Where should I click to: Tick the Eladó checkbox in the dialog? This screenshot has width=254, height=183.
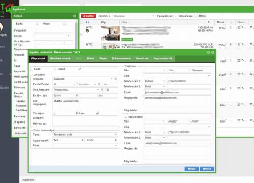coord(55,69)
